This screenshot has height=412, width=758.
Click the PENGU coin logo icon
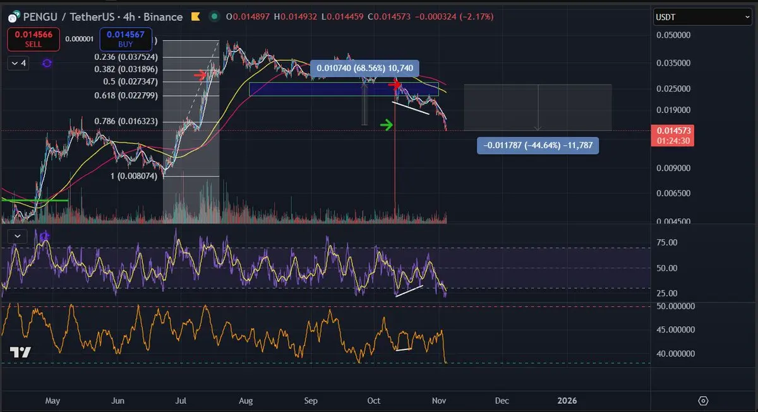click(x=13, y=16)
